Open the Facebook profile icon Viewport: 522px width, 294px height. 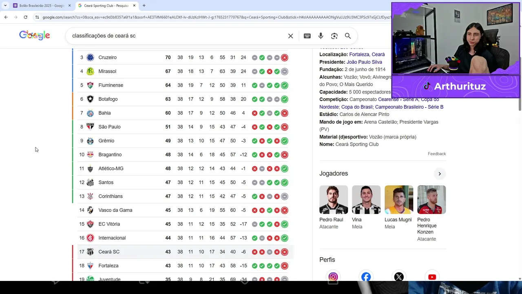(x=366, y=277)
